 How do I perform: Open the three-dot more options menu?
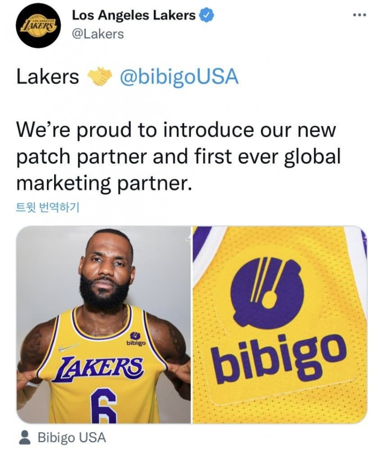360,15
